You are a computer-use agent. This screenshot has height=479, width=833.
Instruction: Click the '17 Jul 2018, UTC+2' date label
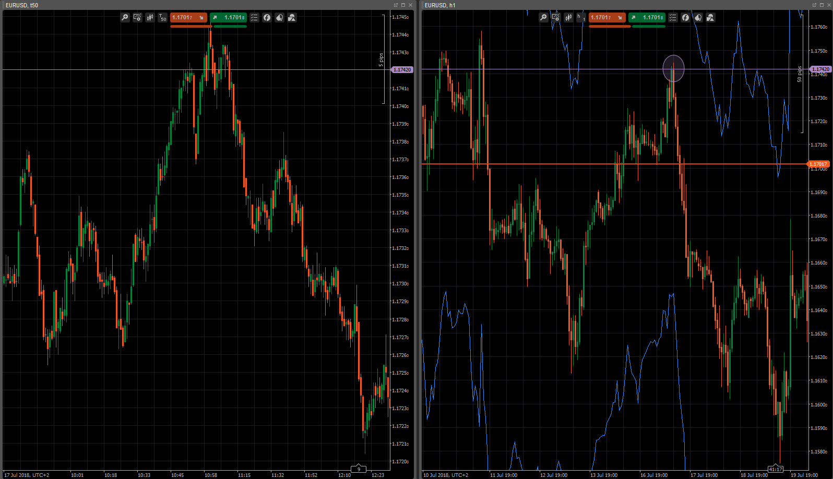27,475
